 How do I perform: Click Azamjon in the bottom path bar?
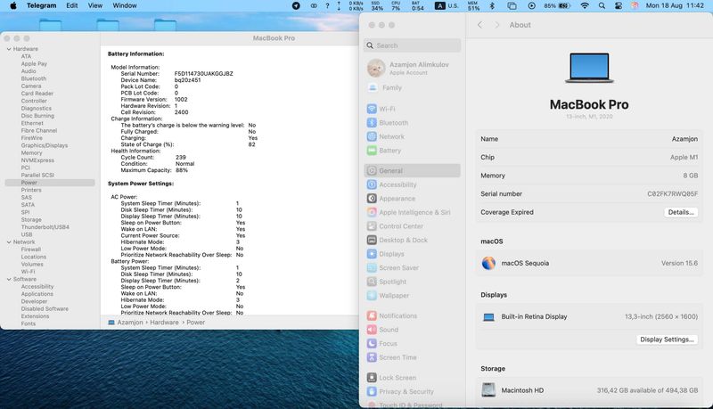click(130, 323)
